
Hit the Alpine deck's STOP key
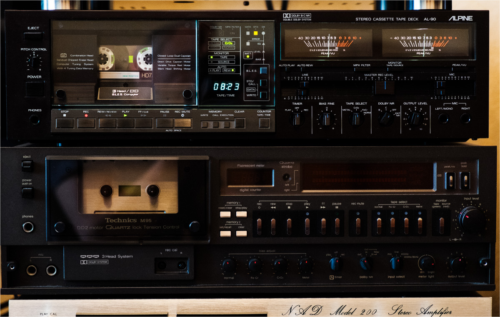pos(65,123)
